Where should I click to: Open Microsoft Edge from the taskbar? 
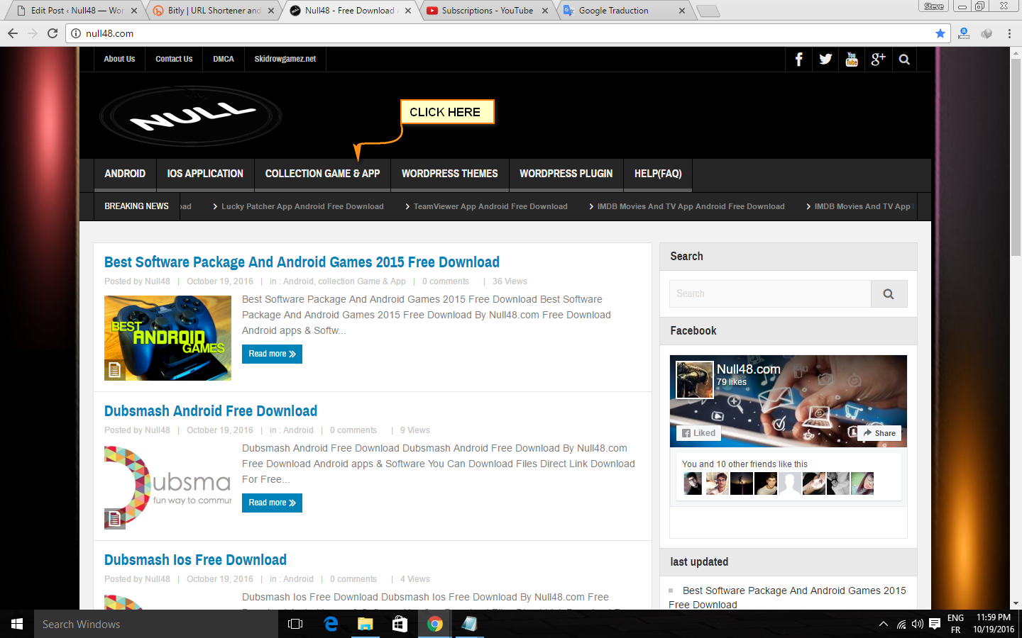pyautogui.click(x=331, y=624)
